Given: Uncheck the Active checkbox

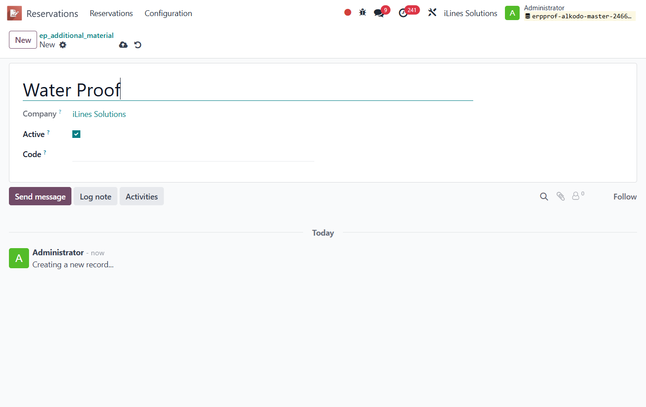Looking at the screenshot, I should pyautogui.click(x=76, y=134).
